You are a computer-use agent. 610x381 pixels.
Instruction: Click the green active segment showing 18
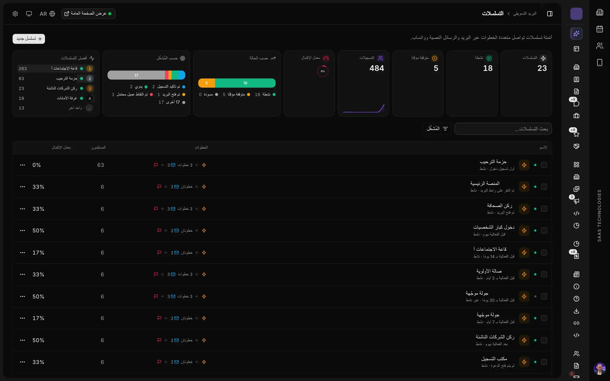(245, 83)
